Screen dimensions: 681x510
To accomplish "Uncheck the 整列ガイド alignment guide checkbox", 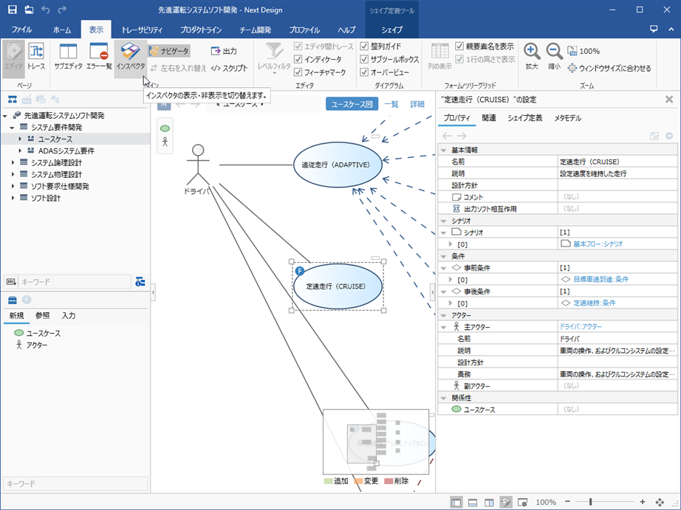I will 365,46.
